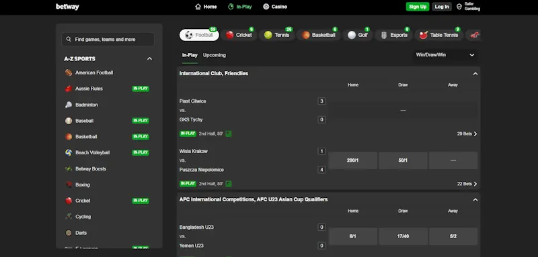The image size is (538, 257).
Task: Open 29 Bets for Piast Gliwice match
Action: pyautogui.click(x=467, y=134)
